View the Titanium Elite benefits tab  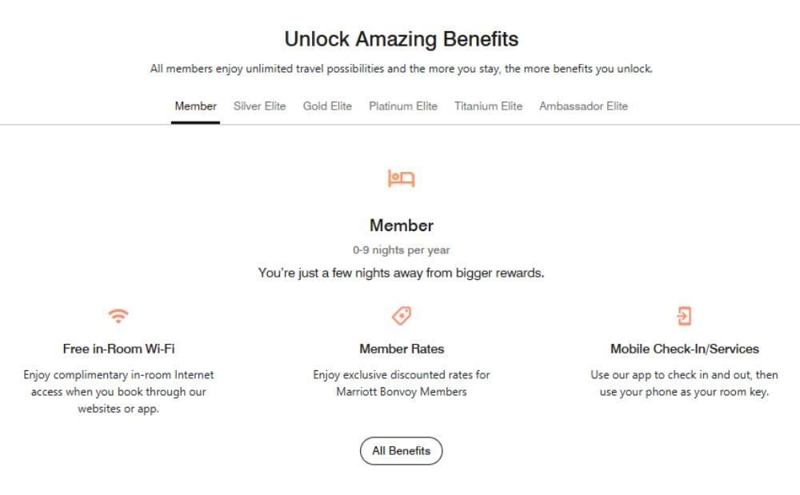(x=488, y=106)
